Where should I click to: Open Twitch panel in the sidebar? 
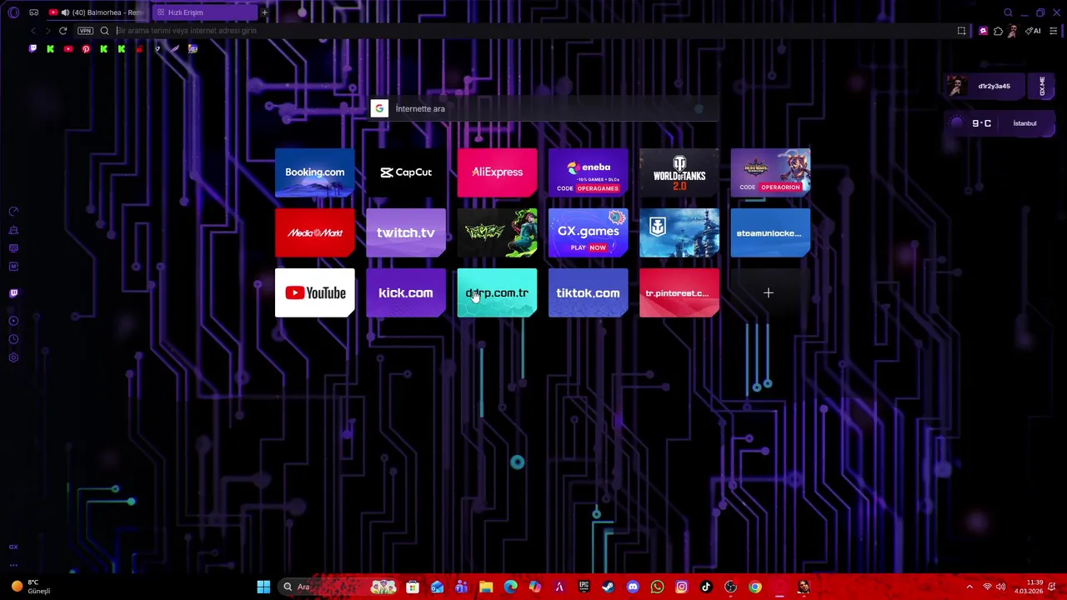point(13,293)
